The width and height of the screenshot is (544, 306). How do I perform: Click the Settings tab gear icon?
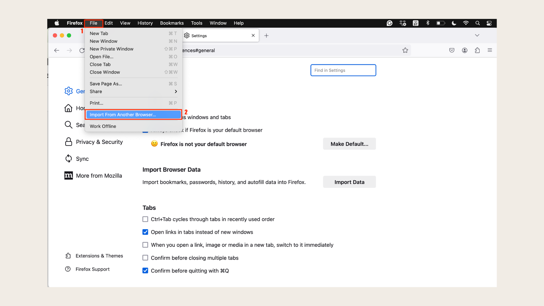(187, 35)
